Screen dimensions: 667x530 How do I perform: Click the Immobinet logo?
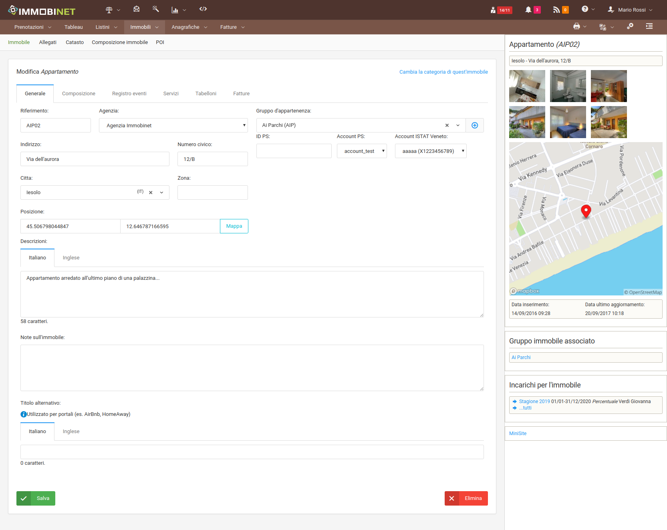click(42, 10)
